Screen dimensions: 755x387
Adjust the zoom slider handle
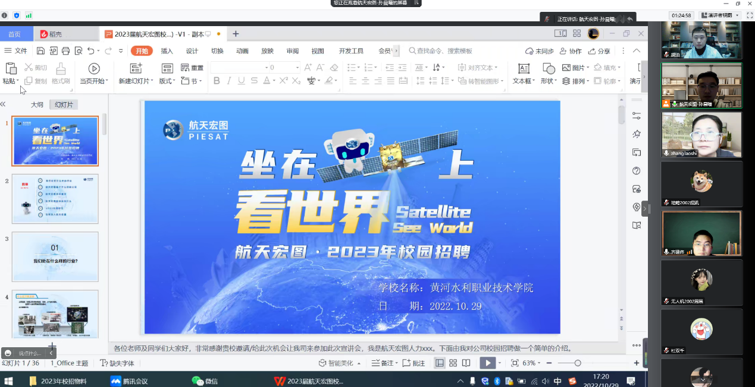578,363
